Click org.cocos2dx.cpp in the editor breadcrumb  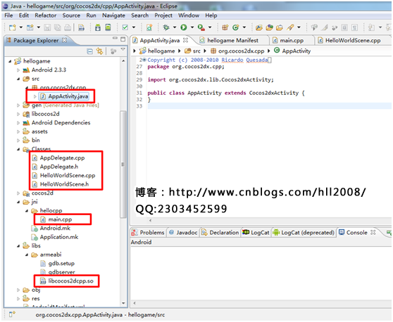tap(237, 51)
